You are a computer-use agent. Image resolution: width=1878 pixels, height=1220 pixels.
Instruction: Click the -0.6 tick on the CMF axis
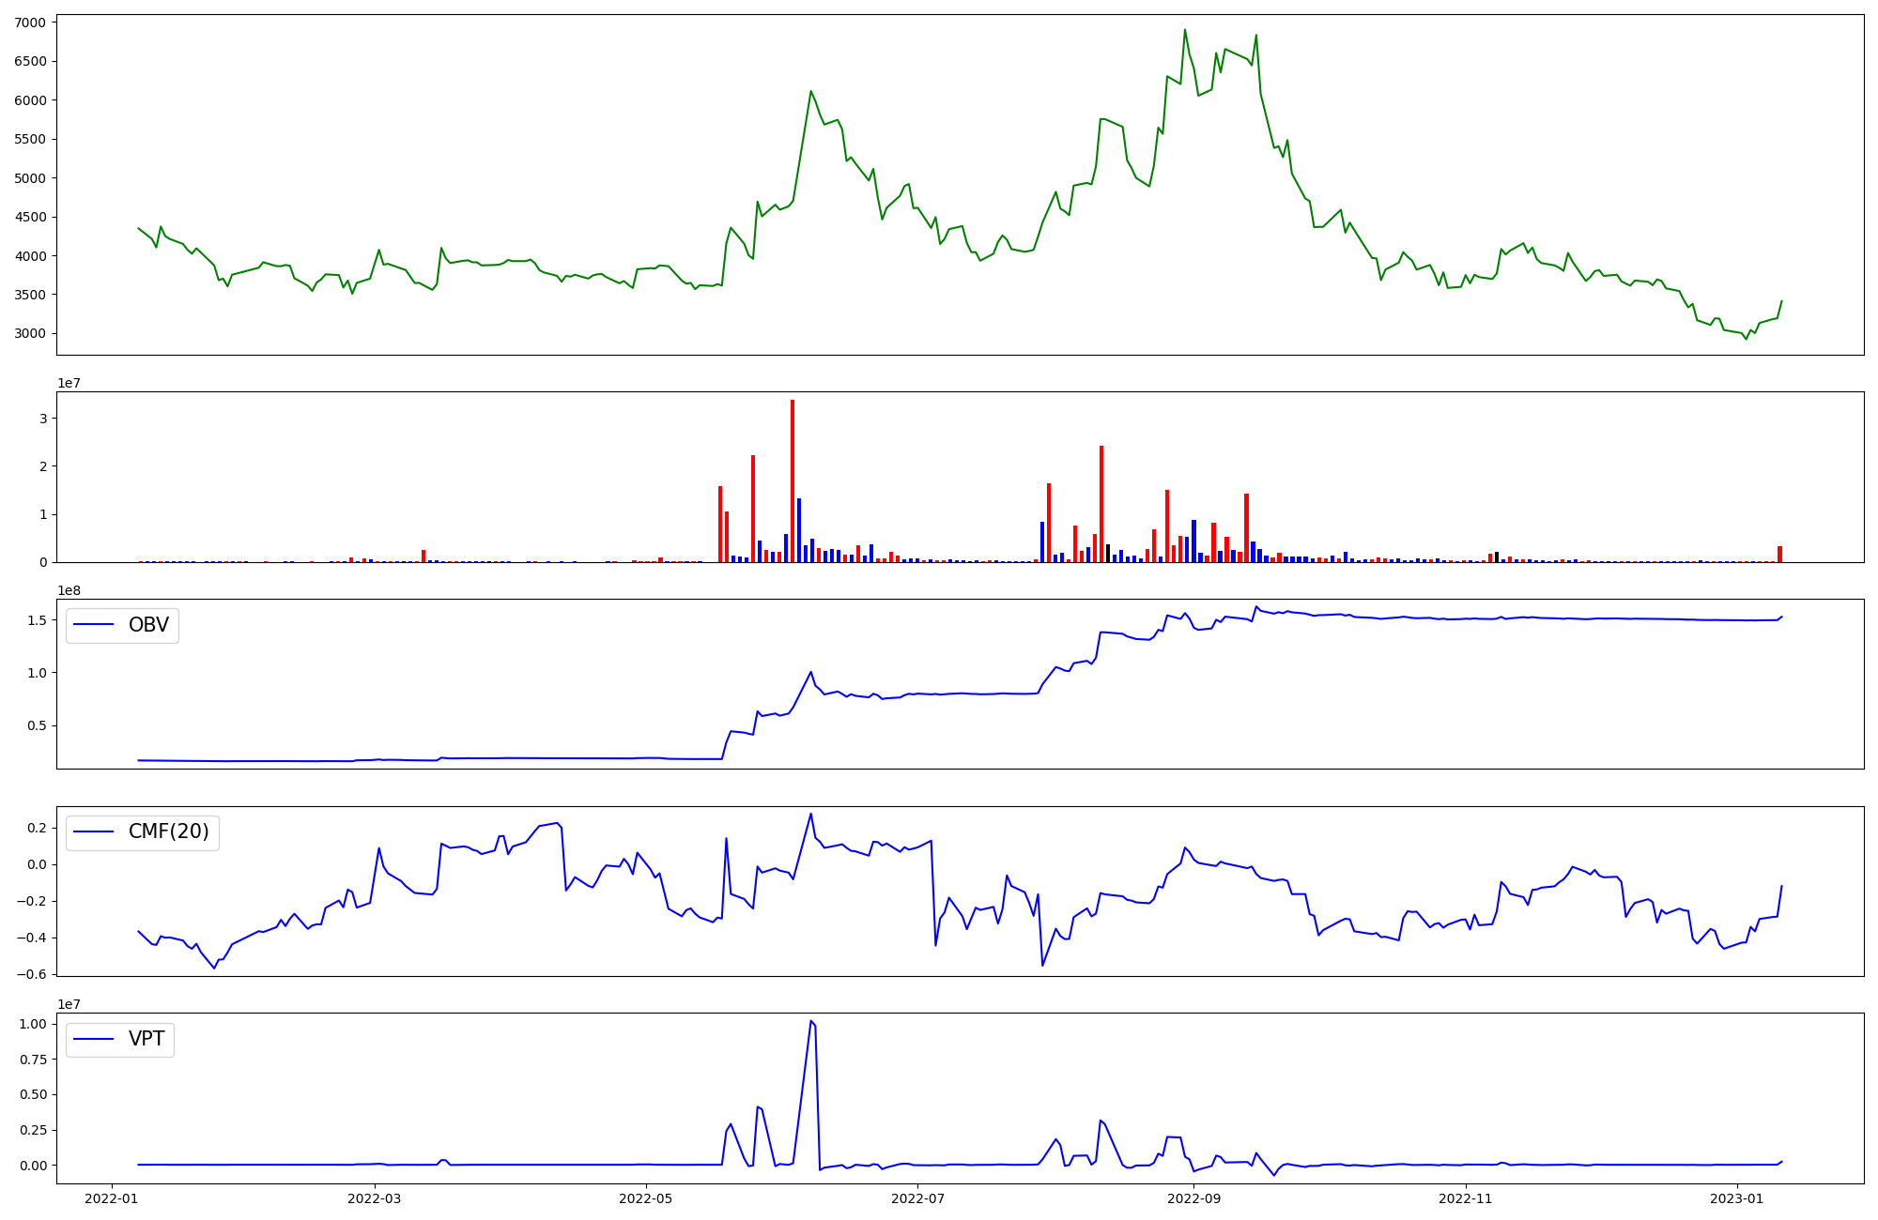coord(30,974)
